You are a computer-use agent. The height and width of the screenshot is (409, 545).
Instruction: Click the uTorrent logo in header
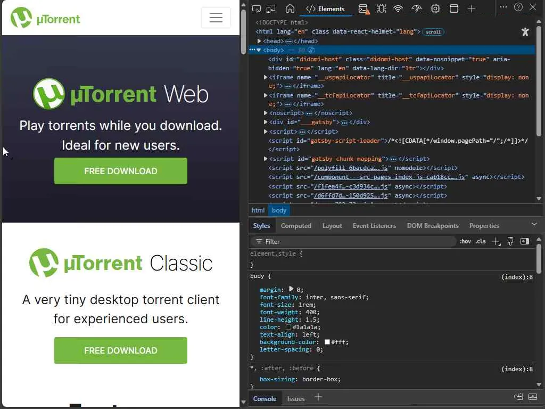(45, 18)
